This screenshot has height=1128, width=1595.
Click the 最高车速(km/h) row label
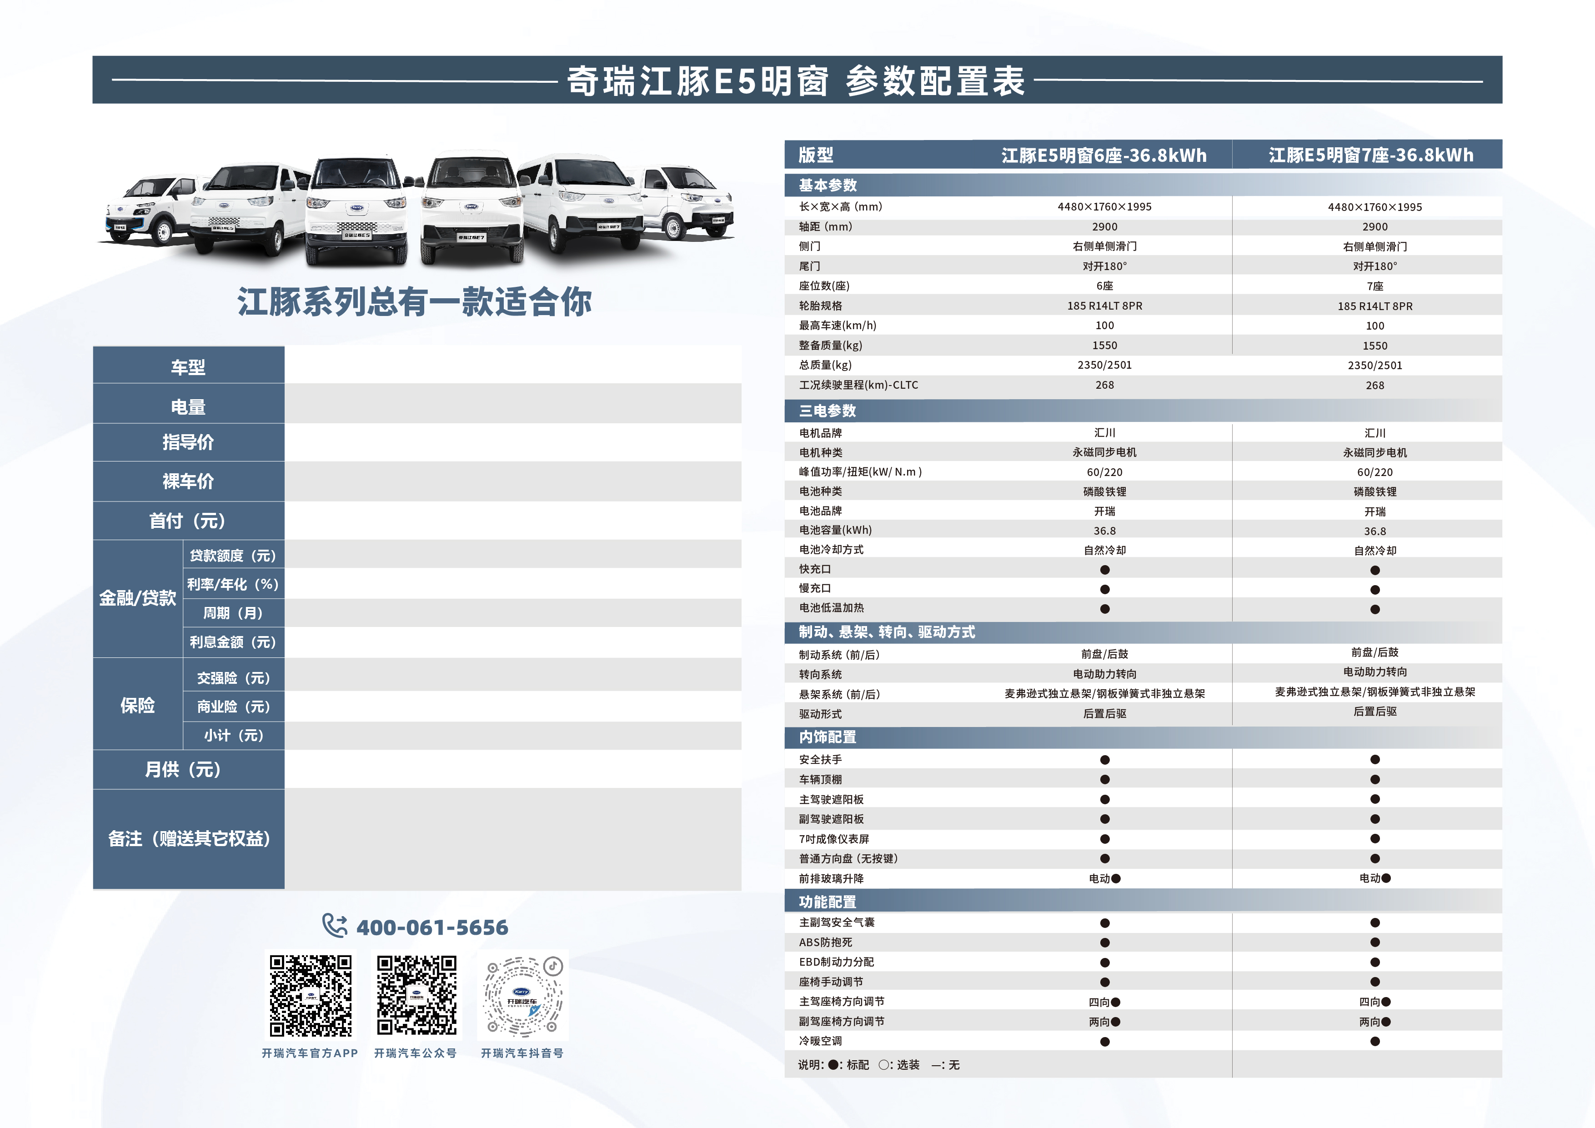(x=837, y=325)
